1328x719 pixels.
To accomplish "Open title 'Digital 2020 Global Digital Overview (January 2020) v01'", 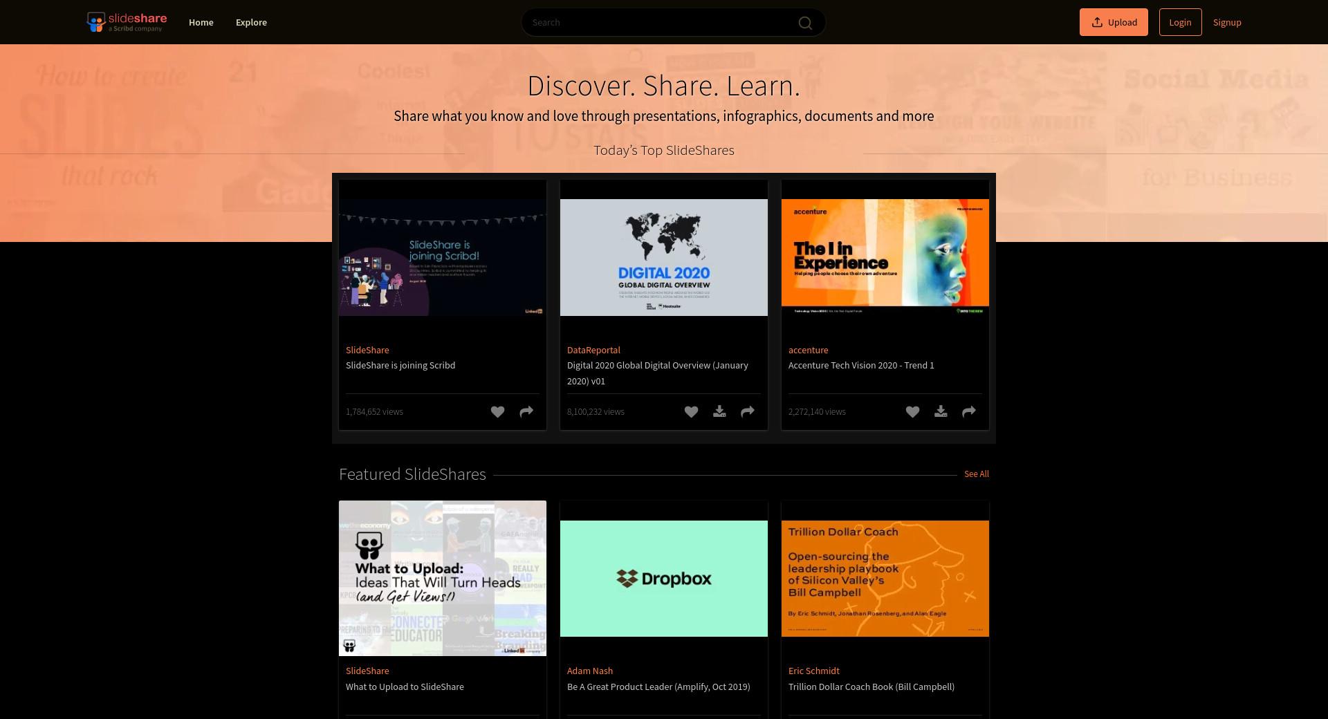I will [x=658, y=373].
